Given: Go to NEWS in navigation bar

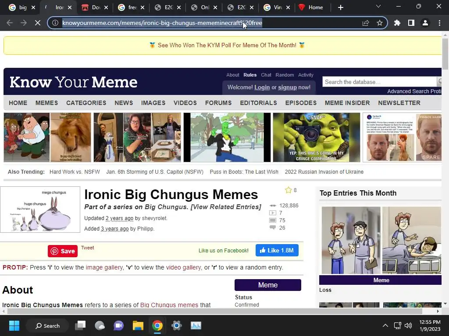Looking at the screenshot, I should point(124,103).
